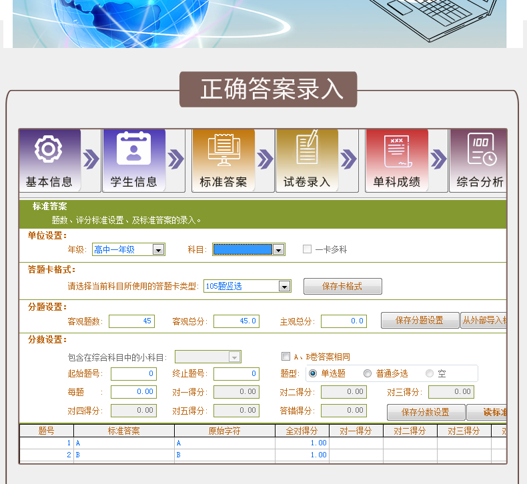Enable the 一卡多科 checkbox
This screenshot has width=527, height=484.
click(308, 249)
